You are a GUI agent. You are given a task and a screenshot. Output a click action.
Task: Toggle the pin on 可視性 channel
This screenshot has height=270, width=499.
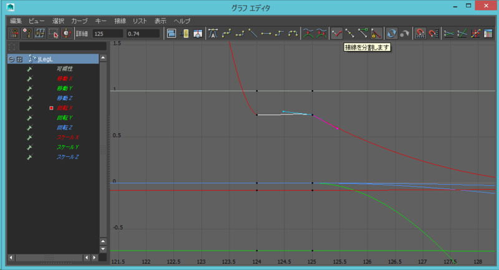[x=29, y=69]
